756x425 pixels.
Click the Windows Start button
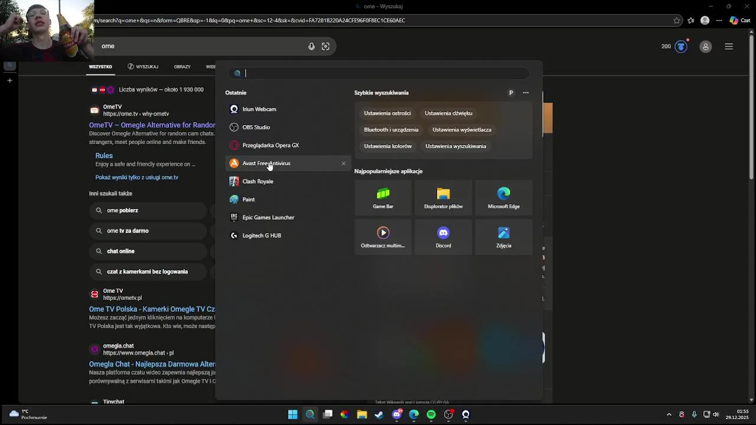click(293, 414)
